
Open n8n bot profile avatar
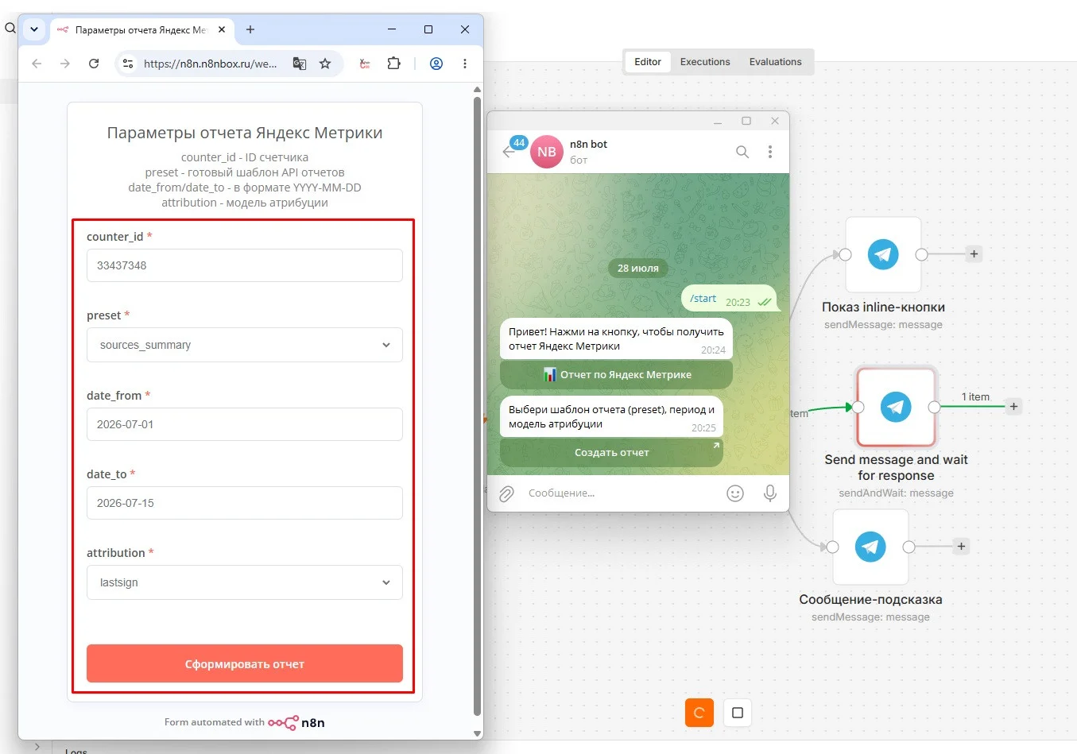tap(547, 152)
